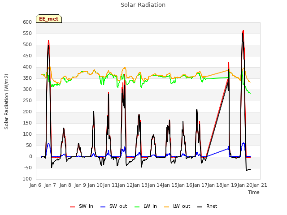
Task: Click the Jan 12 x-axis label
Action: pyautogui.click(x=125, y=185)
